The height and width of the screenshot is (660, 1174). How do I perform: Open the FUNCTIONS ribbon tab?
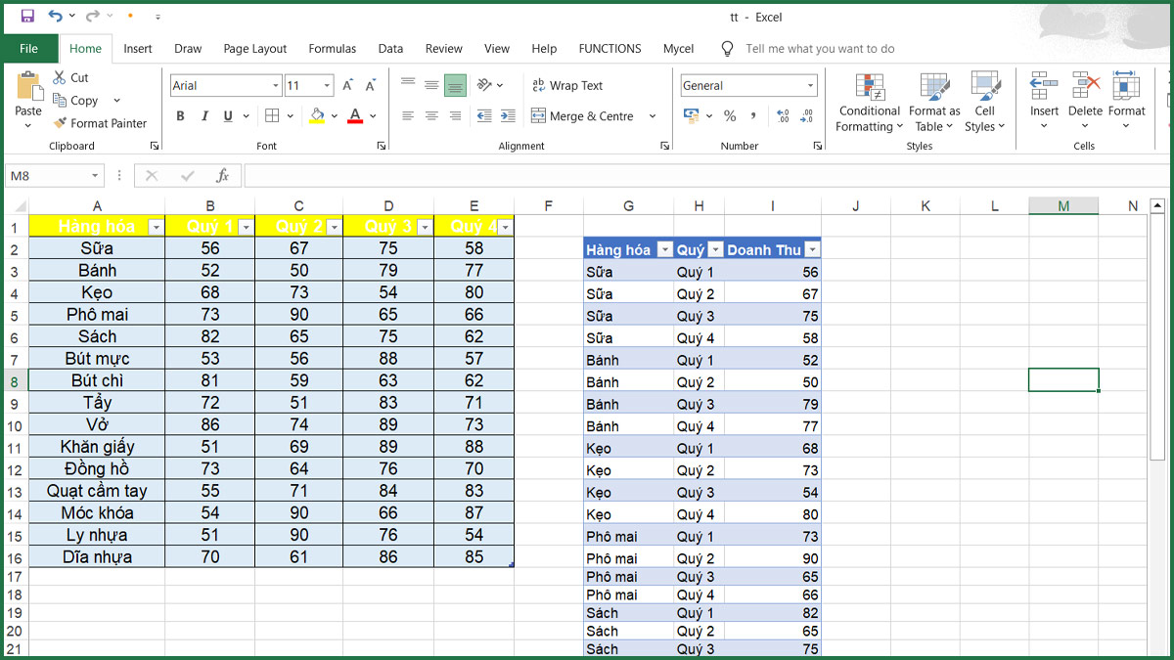coord(610,48)
